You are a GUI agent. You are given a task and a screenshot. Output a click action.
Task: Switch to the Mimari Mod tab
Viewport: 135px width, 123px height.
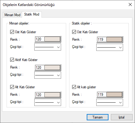[x=12, y=15]
